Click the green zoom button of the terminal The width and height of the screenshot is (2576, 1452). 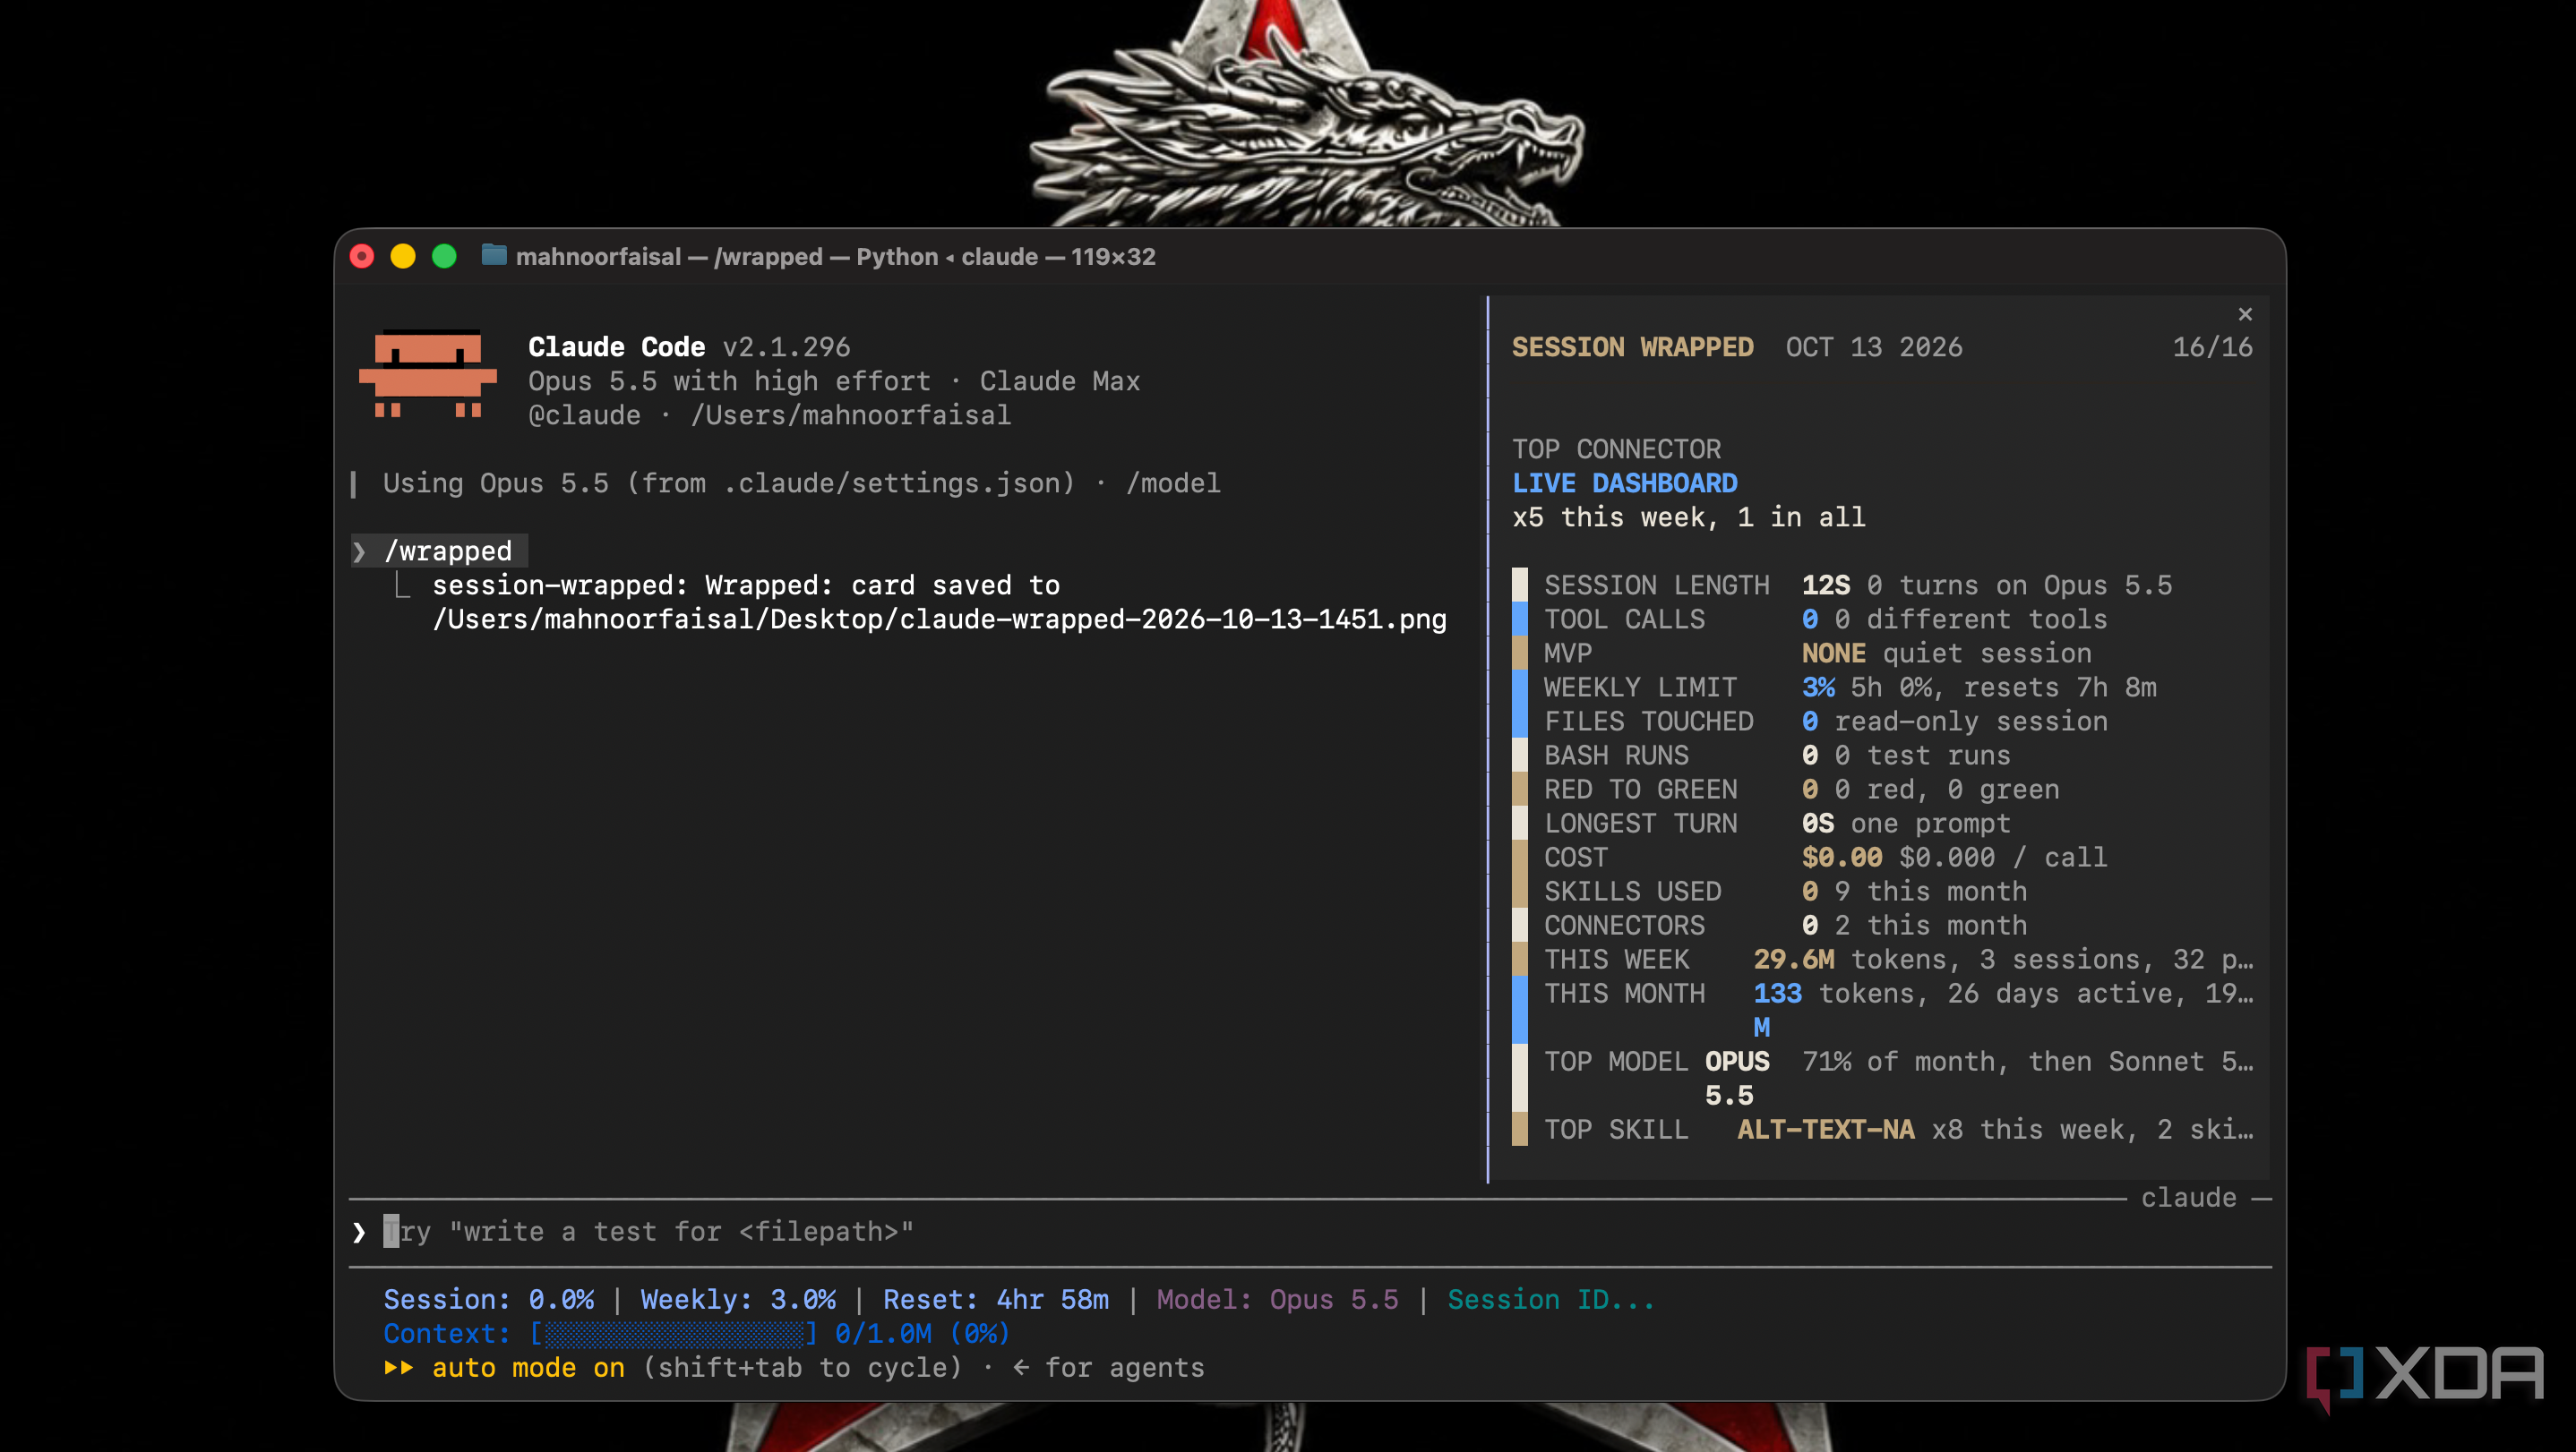tap(444, 257)
